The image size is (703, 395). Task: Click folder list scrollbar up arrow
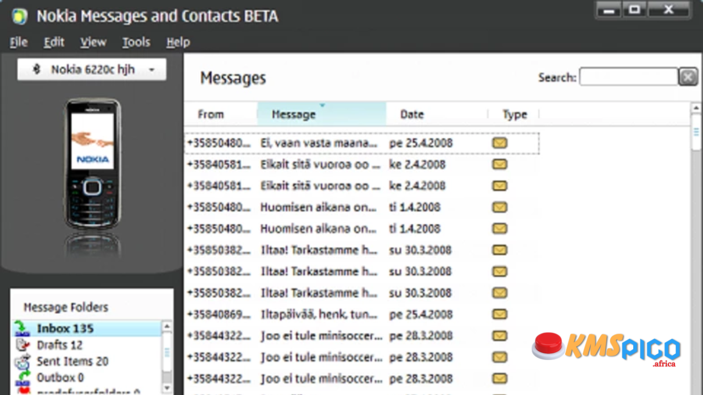coord(167,327)
